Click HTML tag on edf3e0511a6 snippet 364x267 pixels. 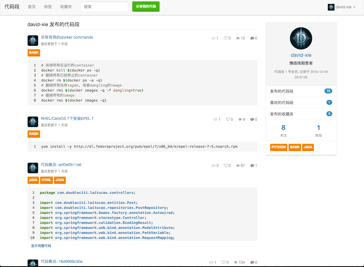pyautogui.click(x=46, y=180)
